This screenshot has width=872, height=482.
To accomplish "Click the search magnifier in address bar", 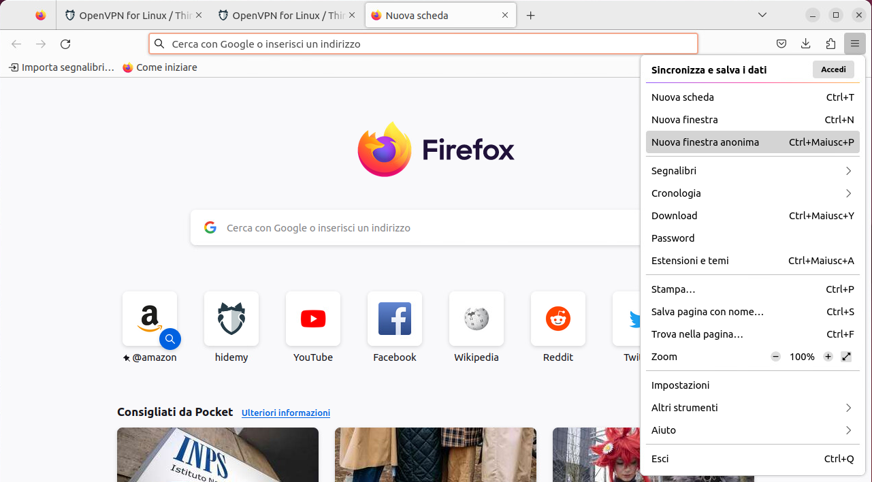I will pos(159,44).
